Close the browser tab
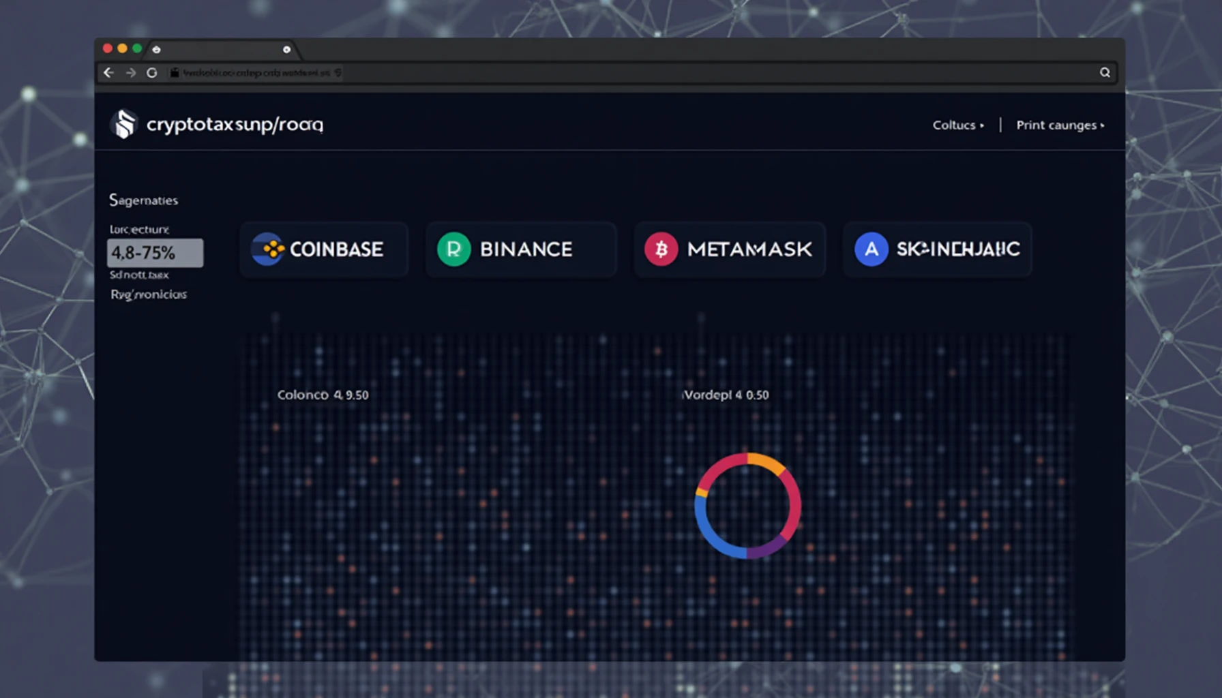 click(x=286, y=49)
